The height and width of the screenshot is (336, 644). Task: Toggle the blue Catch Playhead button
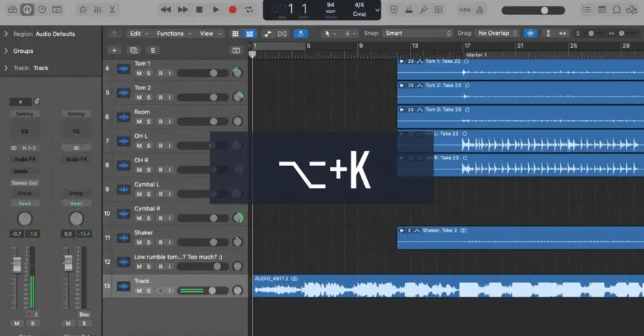pos(301,34)
